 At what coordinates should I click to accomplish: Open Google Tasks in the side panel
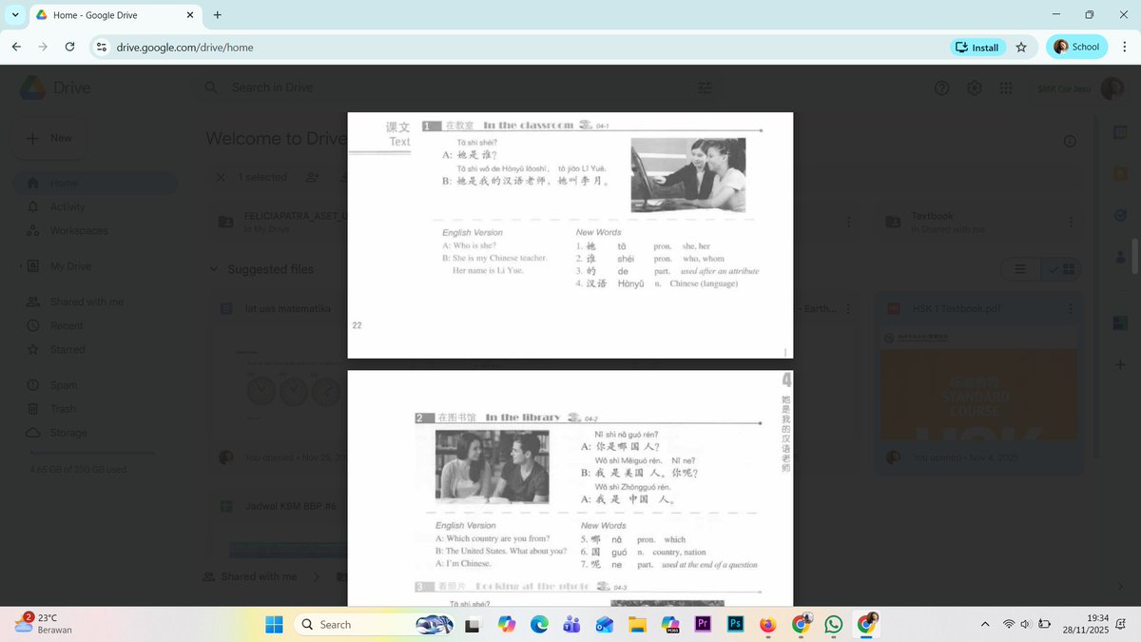tap(1121, 214)
